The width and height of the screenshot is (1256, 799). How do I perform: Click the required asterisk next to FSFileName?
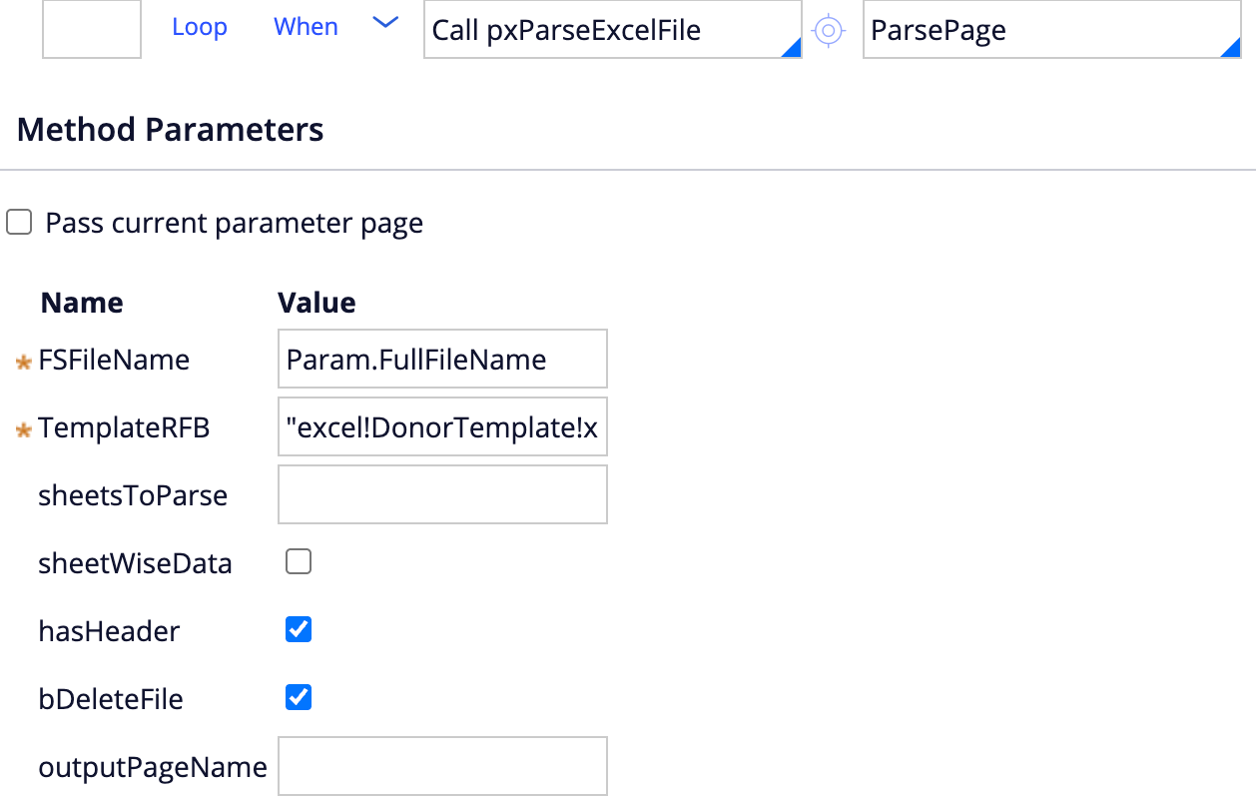coord(24,362)
